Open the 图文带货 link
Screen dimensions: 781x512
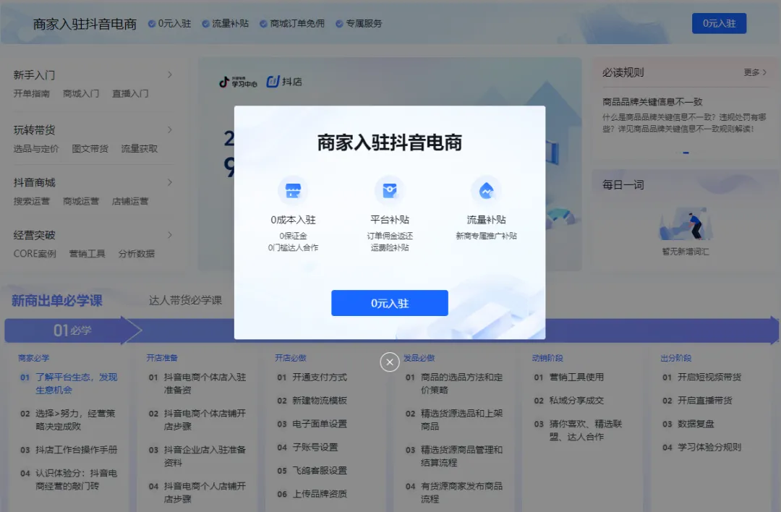(90, 148)
